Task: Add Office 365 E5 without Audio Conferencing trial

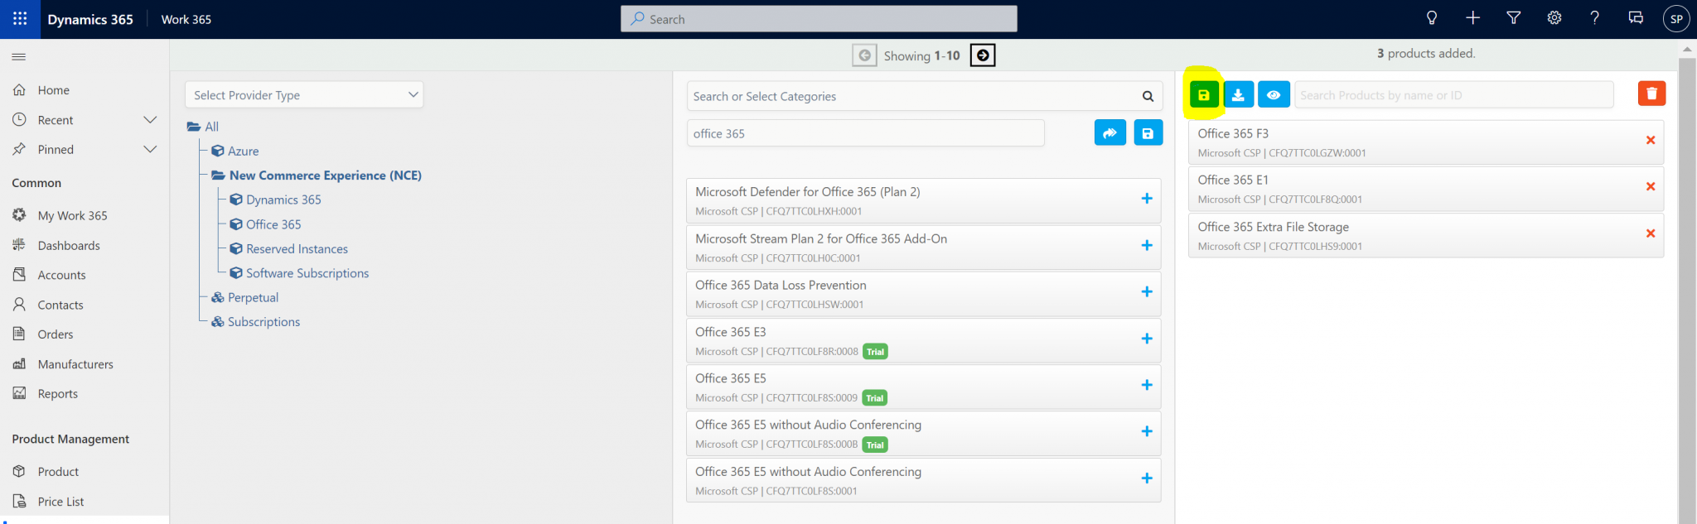Action: click(x=1147, y=431)
